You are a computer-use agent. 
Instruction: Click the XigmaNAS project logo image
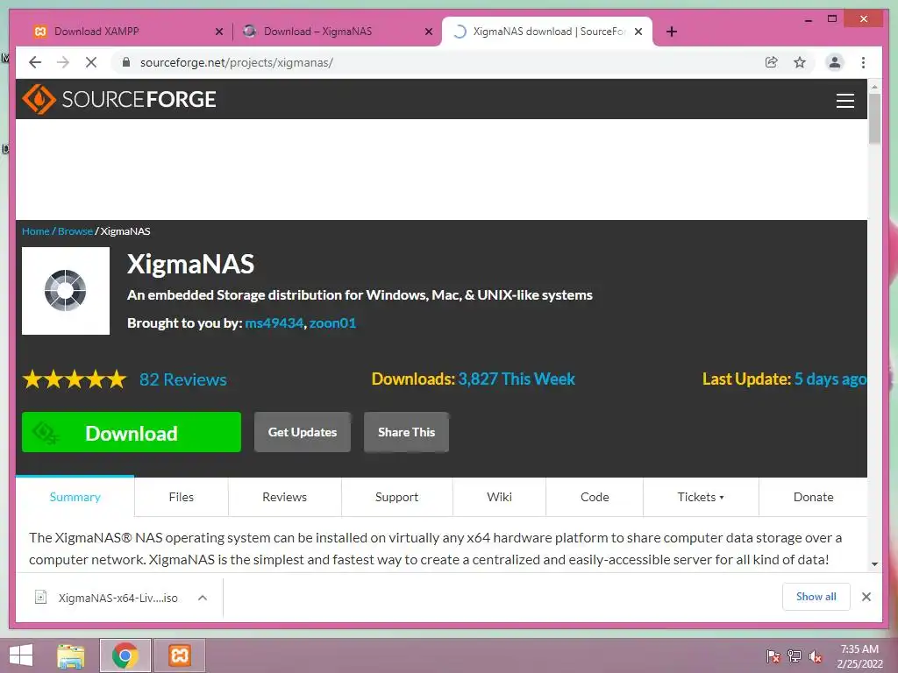[66, 291]
